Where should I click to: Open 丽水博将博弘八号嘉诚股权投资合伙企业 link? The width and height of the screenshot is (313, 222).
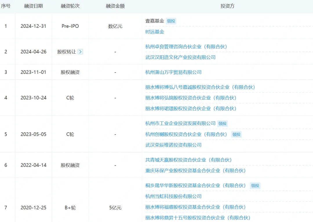[200, 87]
